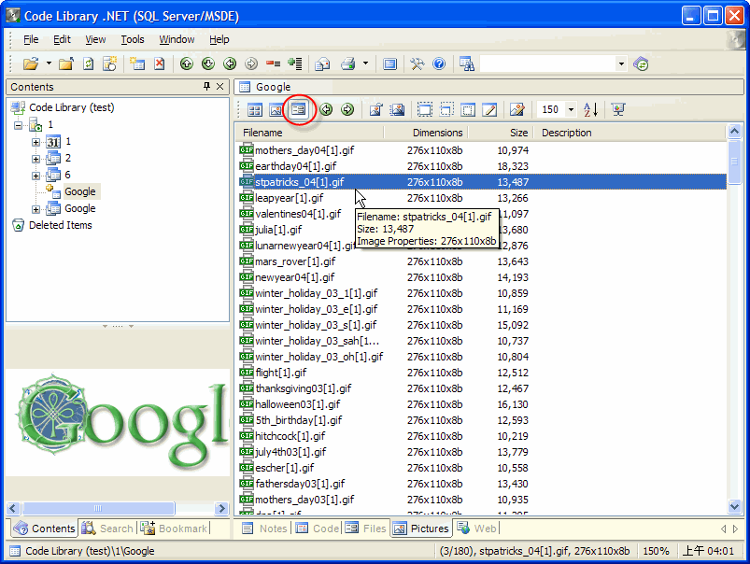Open options via hammer and wrench icon
Screen dimensions: 750x564
coord(417,63)
